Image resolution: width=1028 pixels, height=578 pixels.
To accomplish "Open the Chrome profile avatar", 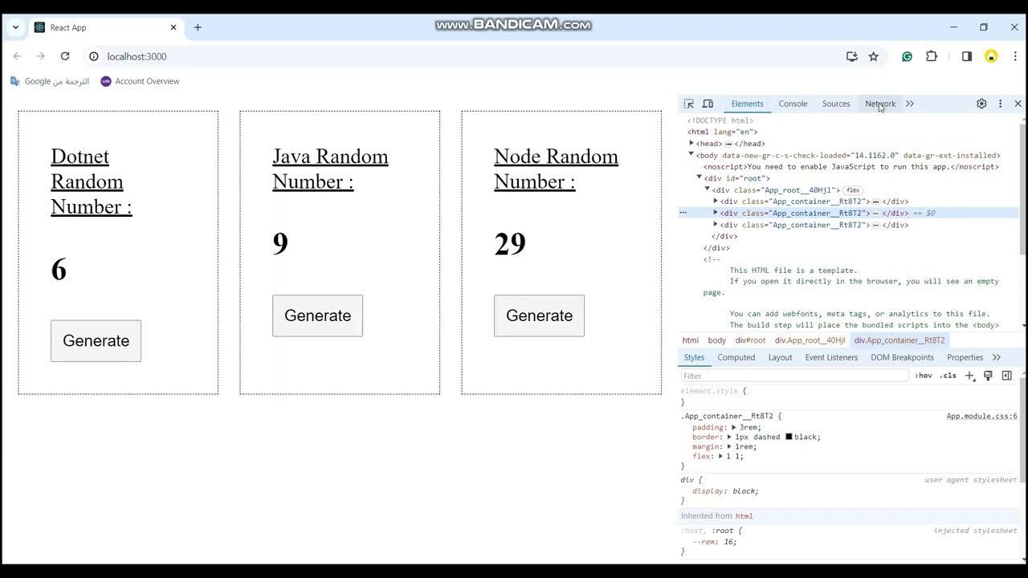I will pos(991,56).
